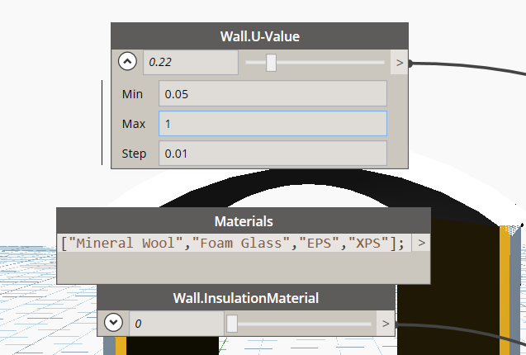Click the 0.22 value box
Viewport: 526px width, 355px height.
(x=191, y=62)
